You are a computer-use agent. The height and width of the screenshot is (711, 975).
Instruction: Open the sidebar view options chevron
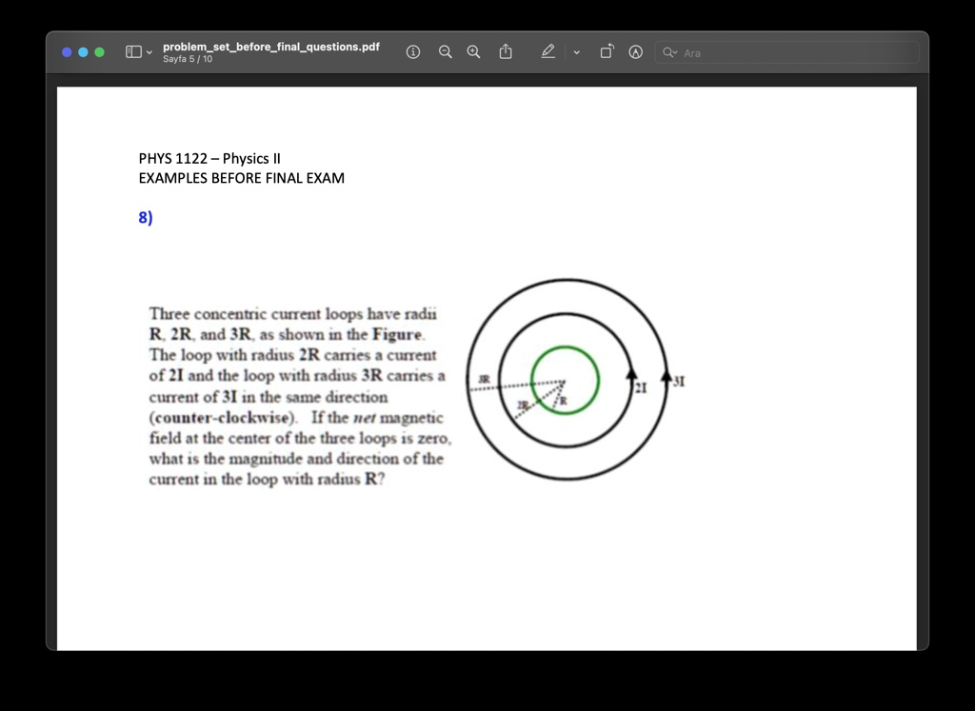tap(149, 52)
